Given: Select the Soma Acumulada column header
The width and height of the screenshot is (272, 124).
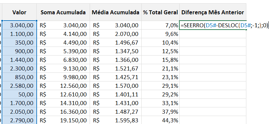Looking at the screenshot, I should (63, 12).
